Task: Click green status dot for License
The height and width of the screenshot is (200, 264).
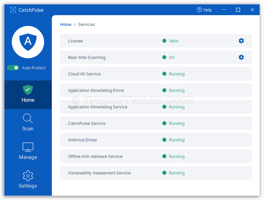Action: pyautogui.click(x=164, y=41)
